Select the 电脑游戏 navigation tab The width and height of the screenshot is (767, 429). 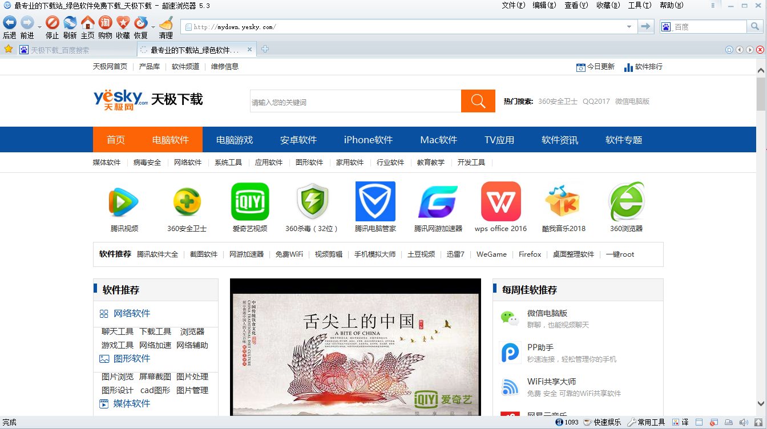point(235,140)
